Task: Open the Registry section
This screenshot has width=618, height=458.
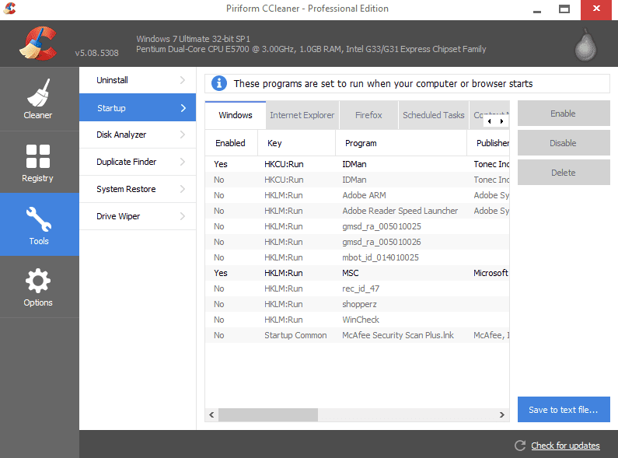Action: pos(38,162)
